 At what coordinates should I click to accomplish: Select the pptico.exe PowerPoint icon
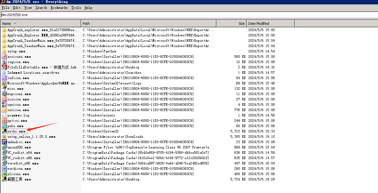coord(4,121)
